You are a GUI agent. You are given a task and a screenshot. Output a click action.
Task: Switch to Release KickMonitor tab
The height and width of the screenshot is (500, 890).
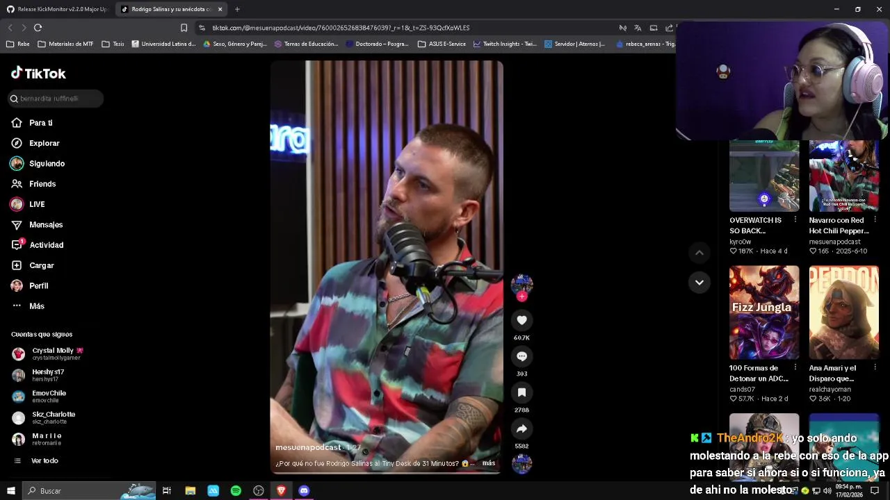57,9
